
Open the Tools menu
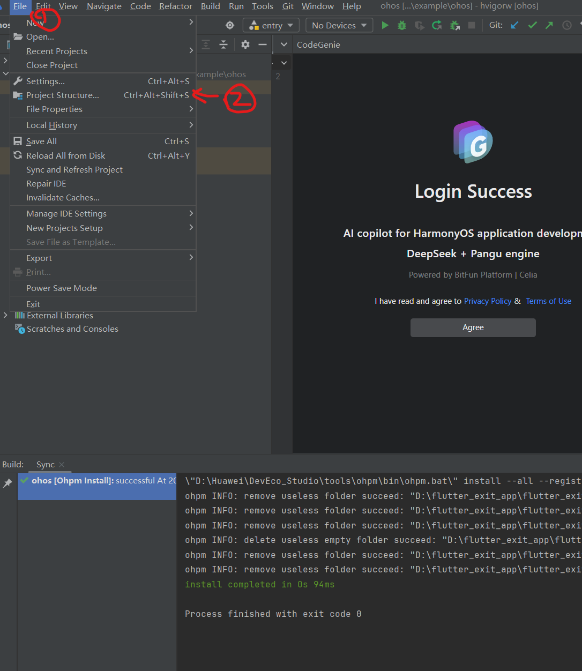click(263, 6)
